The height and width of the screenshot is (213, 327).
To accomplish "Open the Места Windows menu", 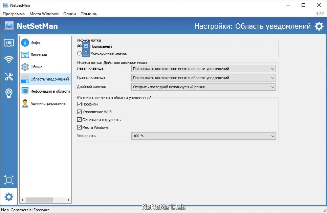I will point(44,14).
